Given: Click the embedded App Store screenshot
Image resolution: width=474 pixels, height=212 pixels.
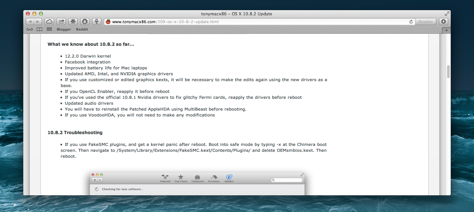Looking at the screenshot, I should point(197,184).
